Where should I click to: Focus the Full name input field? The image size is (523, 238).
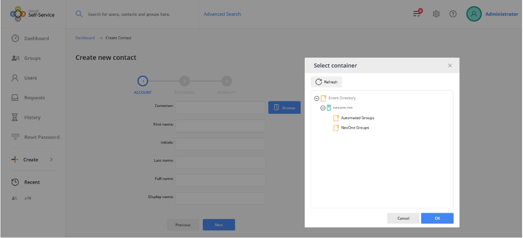pos(221,180)
